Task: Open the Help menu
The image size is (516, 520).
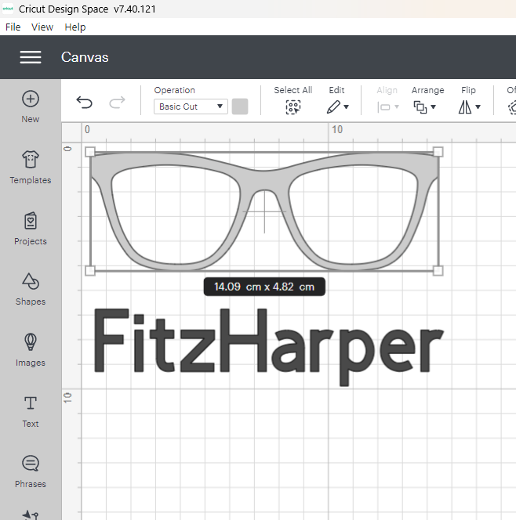Action: [x=75, y=27]
